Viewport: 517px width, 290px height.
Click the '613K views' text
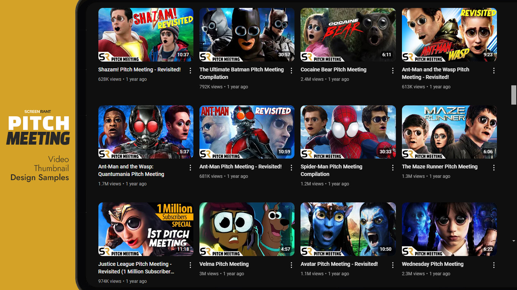pyautogui.click(x=413, y=87)
